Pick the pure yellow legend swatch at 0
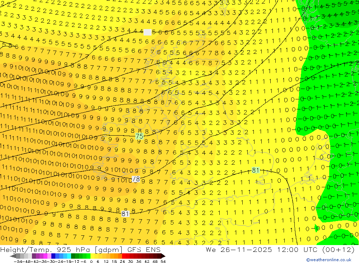 click(92, 256)
